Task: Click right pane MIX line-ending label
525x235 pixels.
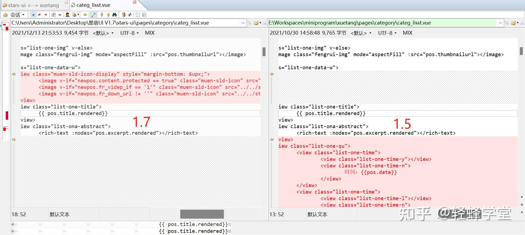Action: point(407,33)
